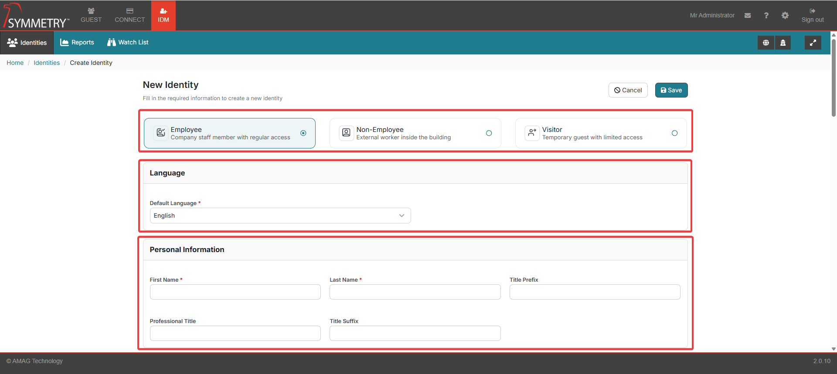Open the settings gear icon

click(x=785, y=15)
